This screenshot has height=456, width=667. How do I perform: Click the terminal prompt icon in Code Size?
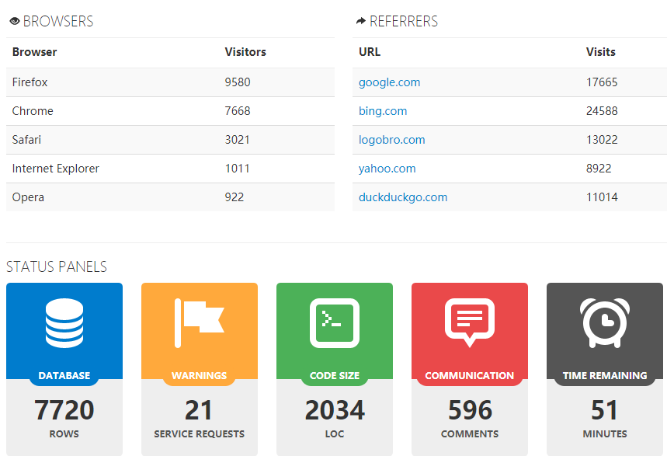(335, 323)
